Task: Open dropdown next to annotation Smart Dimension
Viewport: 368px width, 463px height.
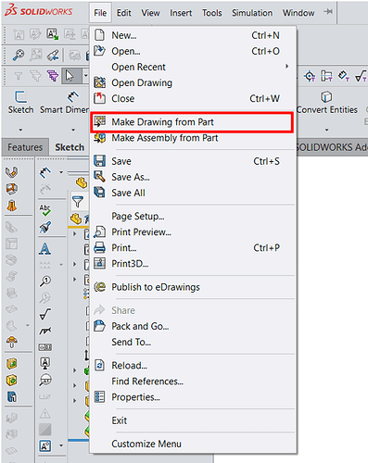Action: (x=61, y=172)
